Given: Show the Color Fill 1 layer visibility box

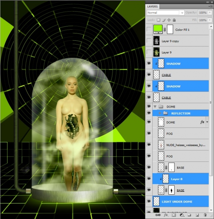Looking at the screenshot, I should (149, 29).
